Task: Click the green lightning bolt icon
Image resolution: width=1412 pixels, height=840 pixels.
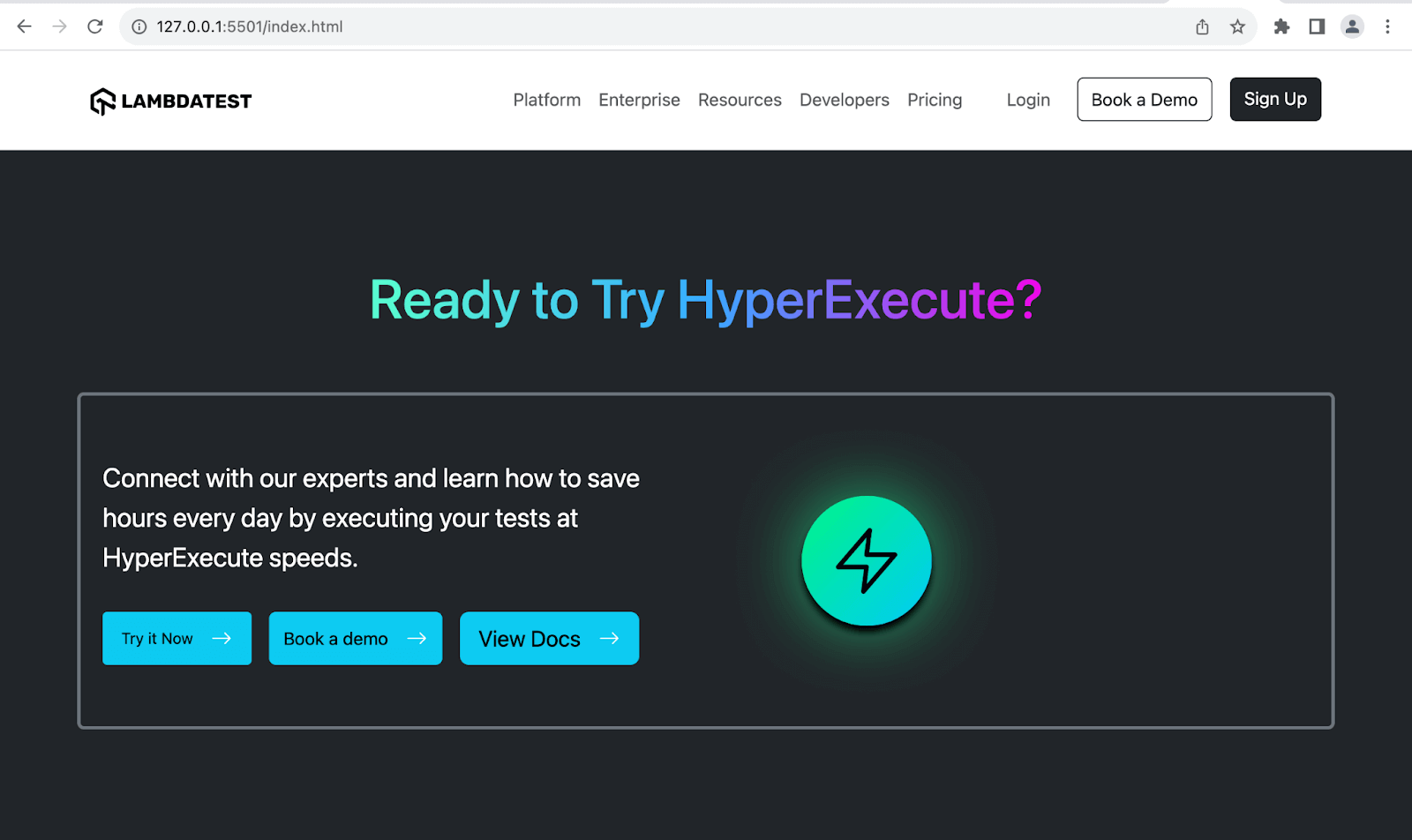Action: (867, 561)
